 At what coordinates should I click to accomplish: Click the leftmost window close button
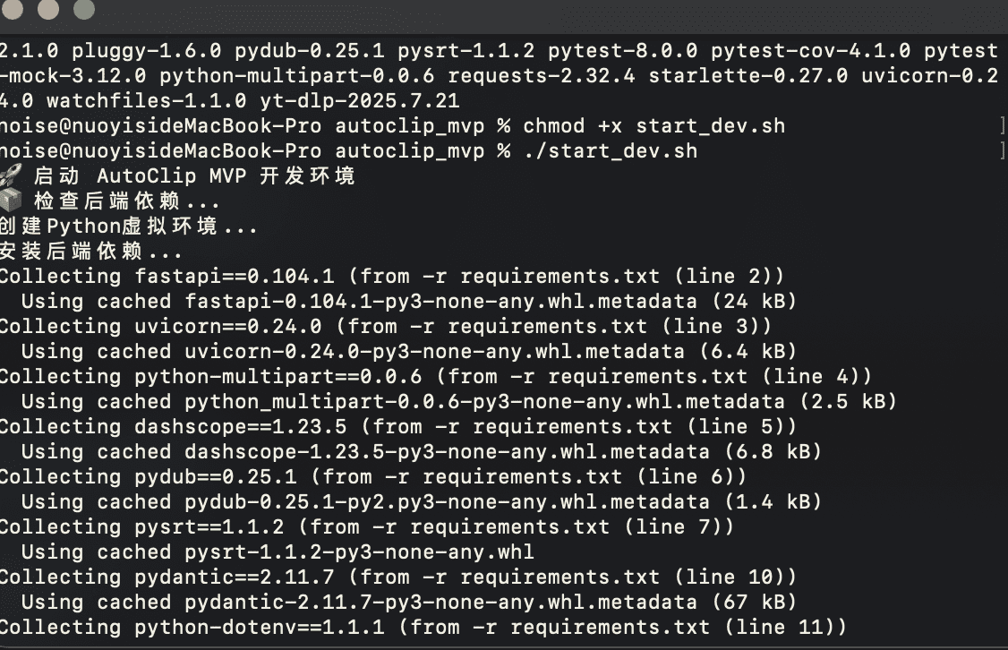pos(17,10)
